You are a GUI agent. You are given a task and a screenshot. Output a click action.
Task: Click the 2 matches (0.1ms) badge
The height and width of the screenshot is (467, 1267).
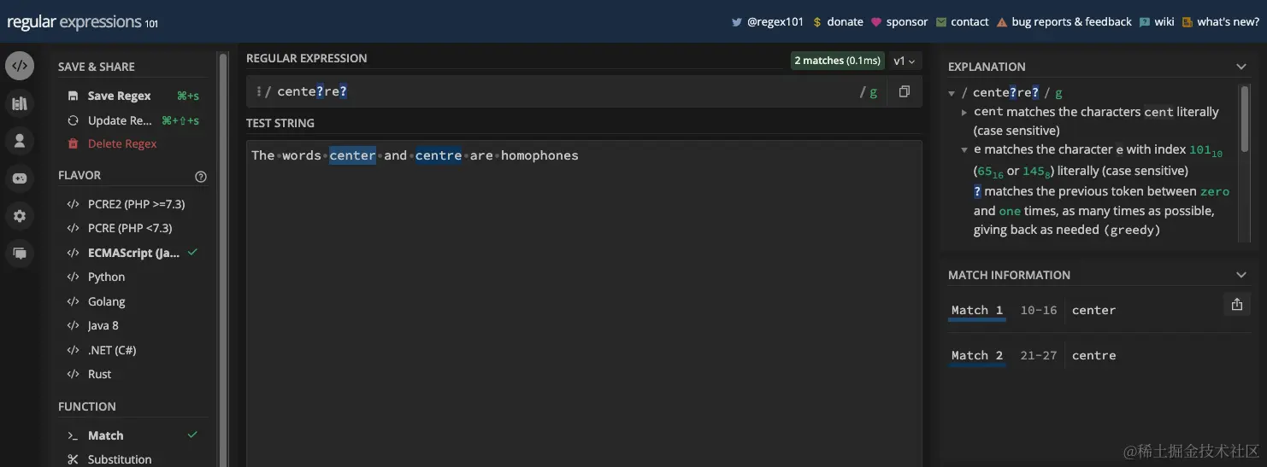(x=837, y=61)
